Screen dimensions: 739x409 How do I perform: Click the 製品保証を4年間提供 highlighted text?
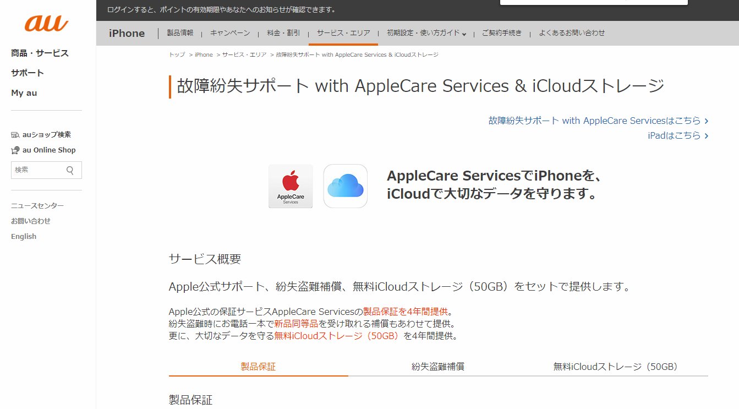point(406,312)
